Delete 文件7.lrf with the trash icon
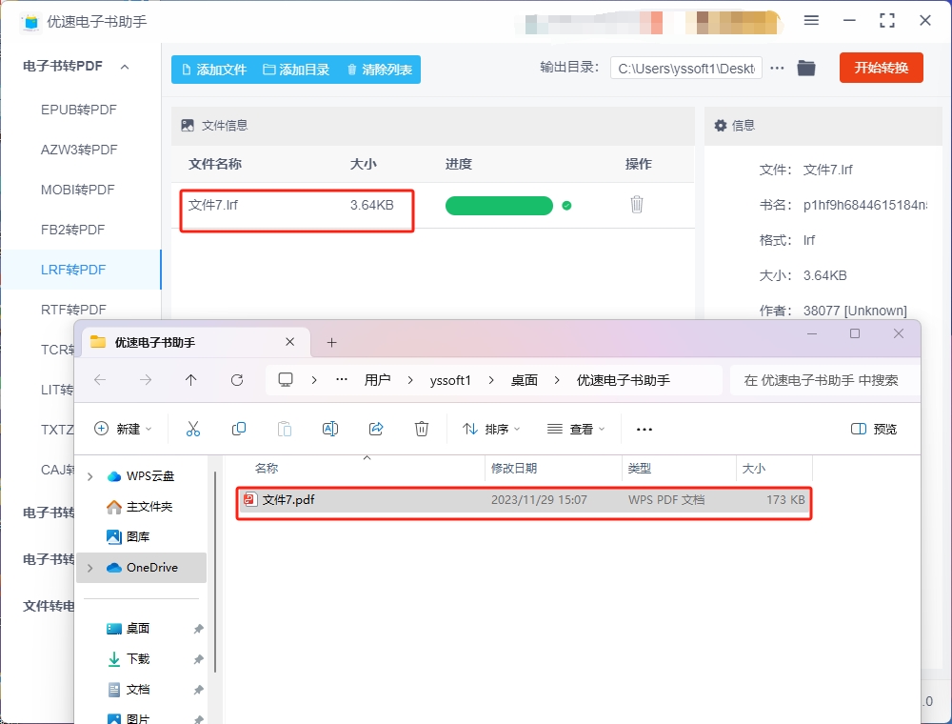This screenshot has height=724, width=952. pos(636,205)
